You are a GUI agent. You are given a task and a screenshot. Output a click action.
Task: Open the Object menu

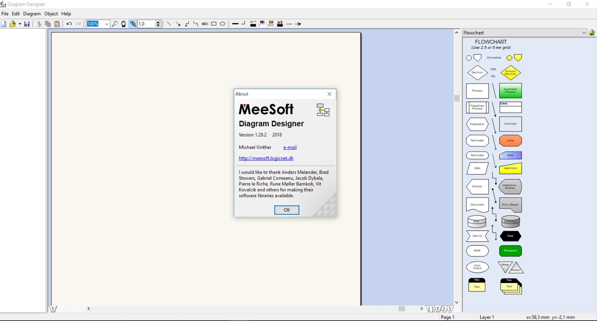(x=51, y=14)
